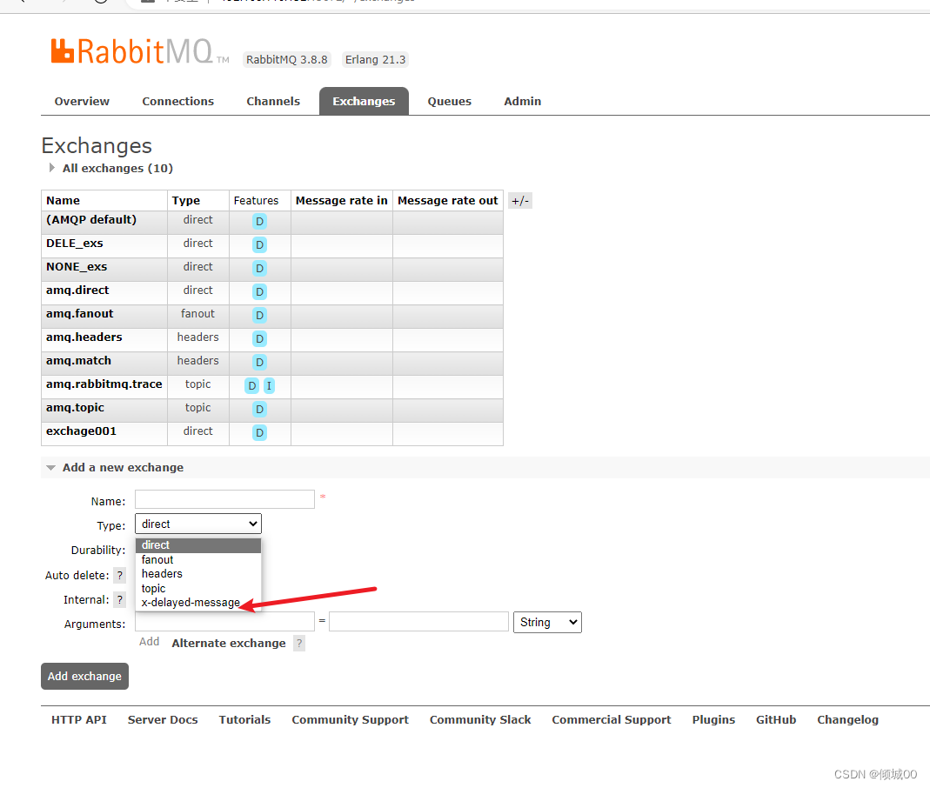Open the Tutorials footer link

coord(245,720)
